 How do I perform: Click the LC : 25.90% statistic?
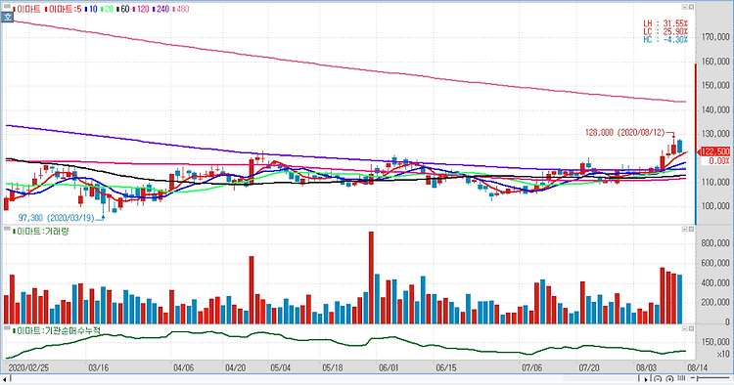(665, 32)
